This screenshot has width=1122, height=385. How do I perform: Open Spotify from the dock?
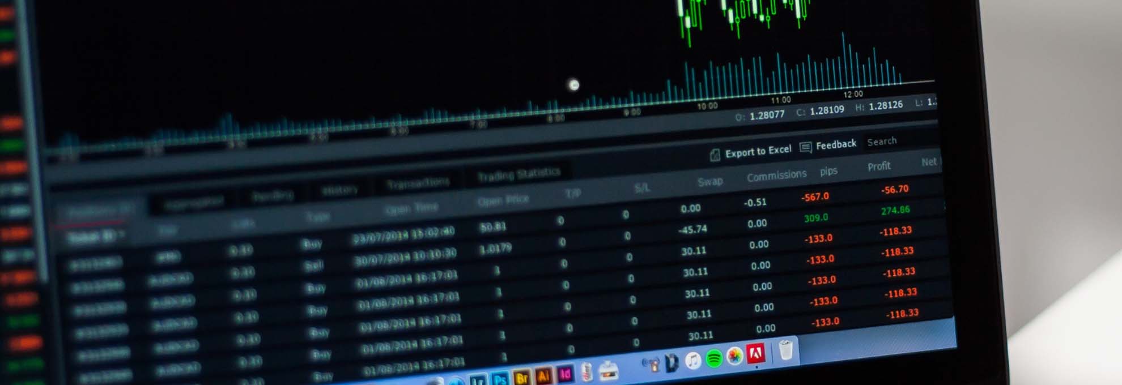(x=714, y=358)
